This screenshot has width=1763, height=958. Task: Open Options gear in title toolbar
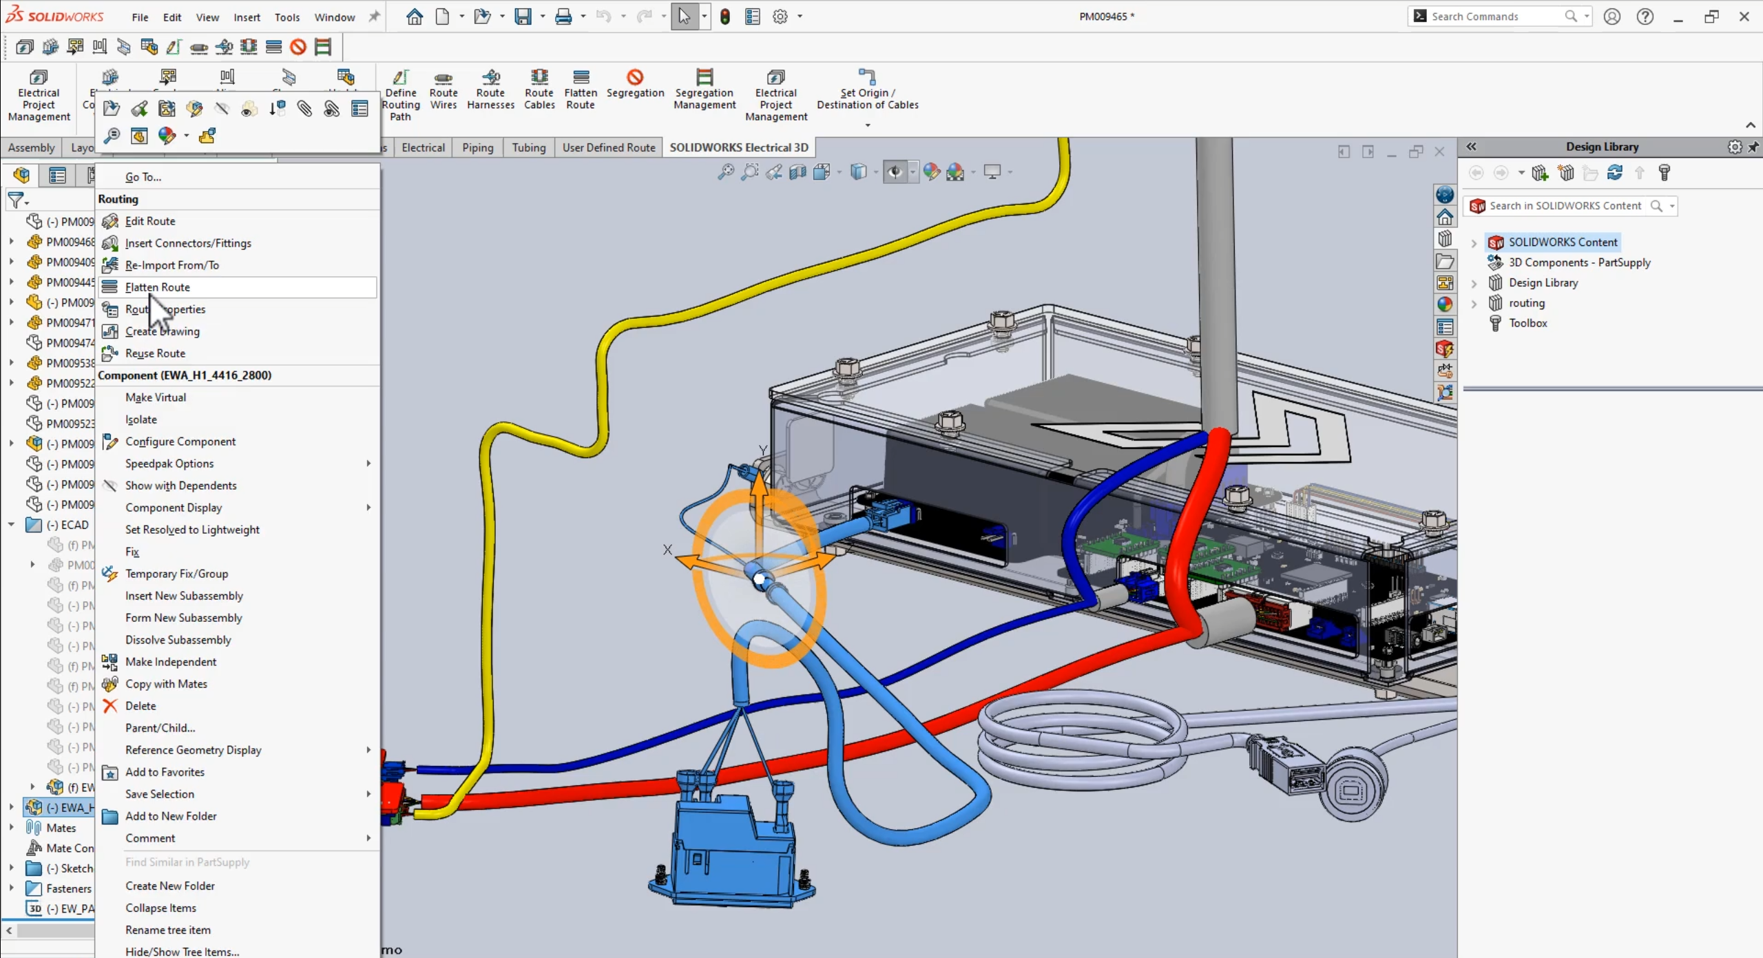point(780,17)
